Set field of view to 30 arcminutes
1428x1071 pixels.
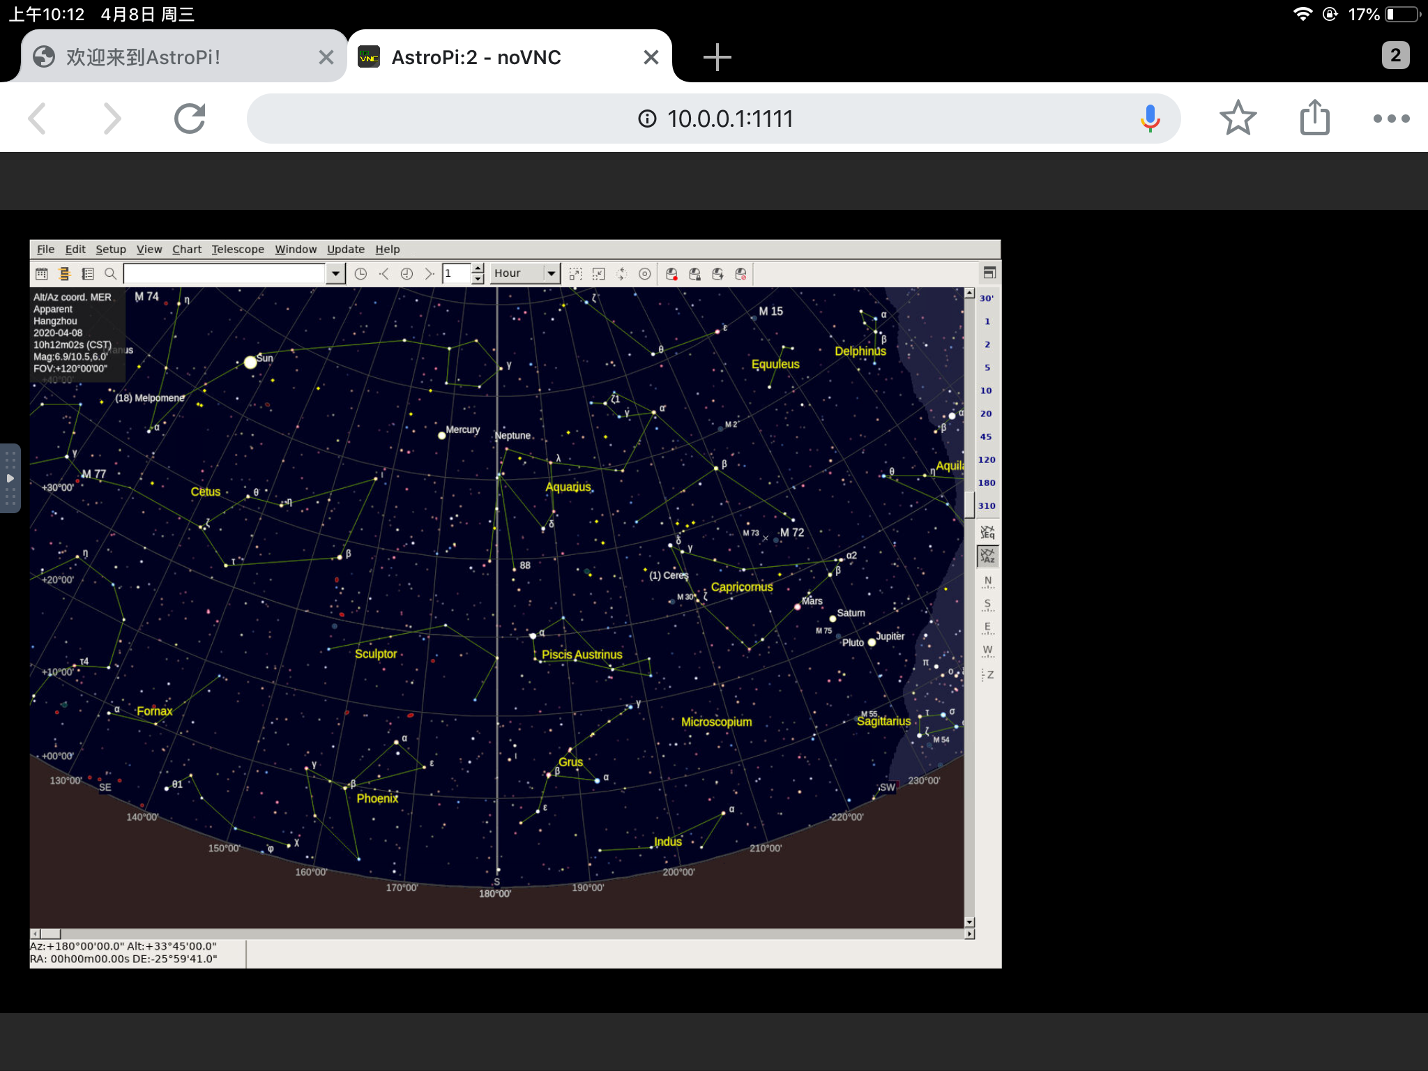(x=987, y=298)
